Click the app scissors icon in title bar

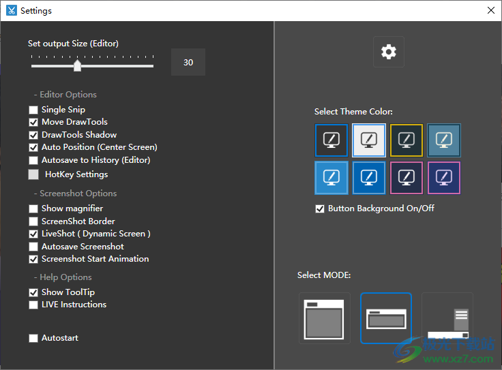click(12, 10)
